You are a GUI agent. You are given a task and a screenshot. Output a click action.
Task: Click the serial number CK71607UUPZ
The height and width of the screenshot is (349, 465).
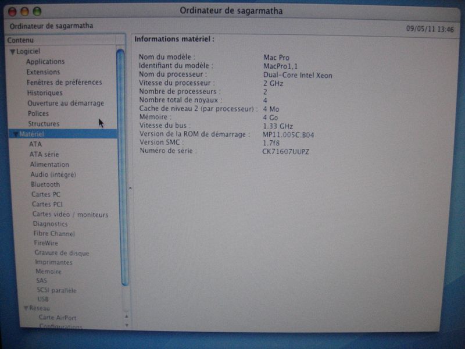coord(285,152)
